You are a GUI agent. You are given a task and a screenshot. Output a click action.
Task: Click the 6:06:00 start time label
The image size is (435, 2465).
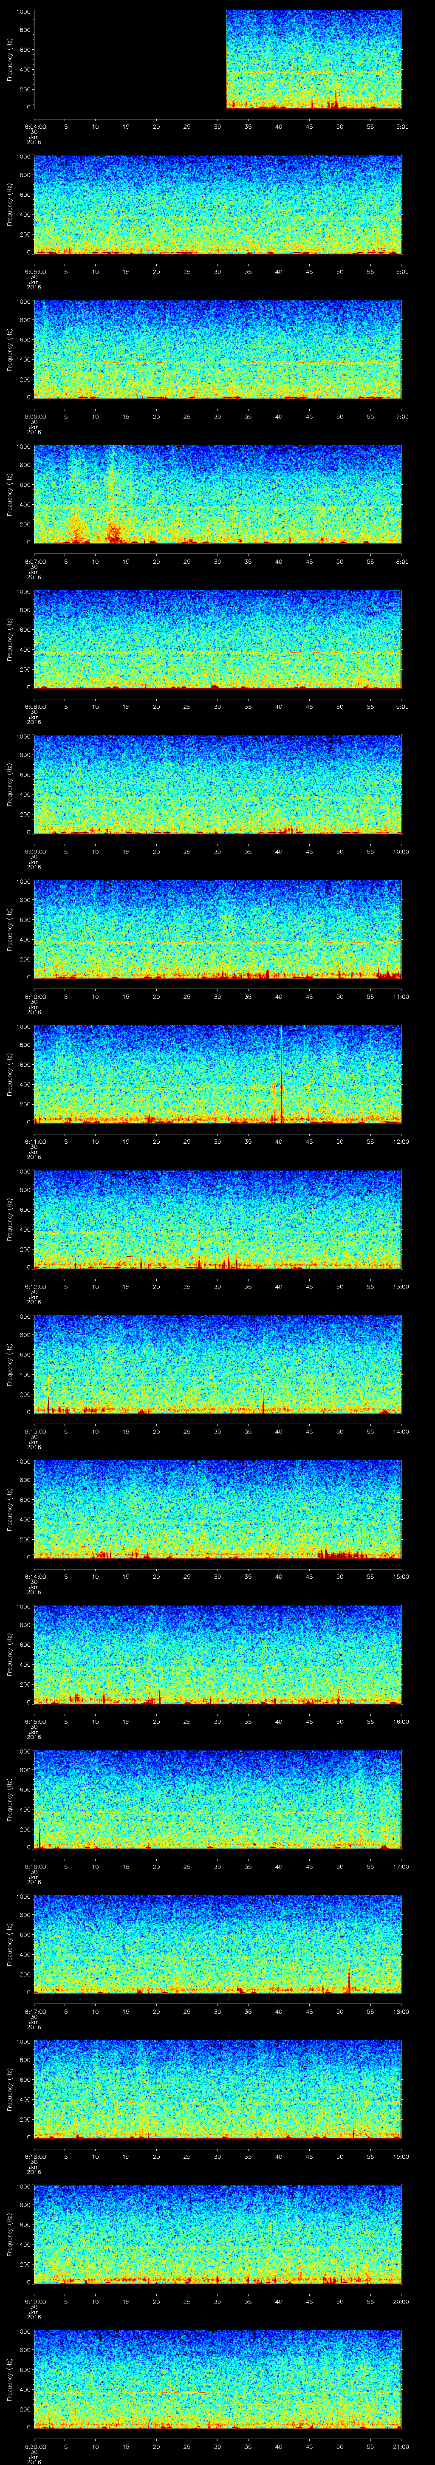click(x=34, y=416)
